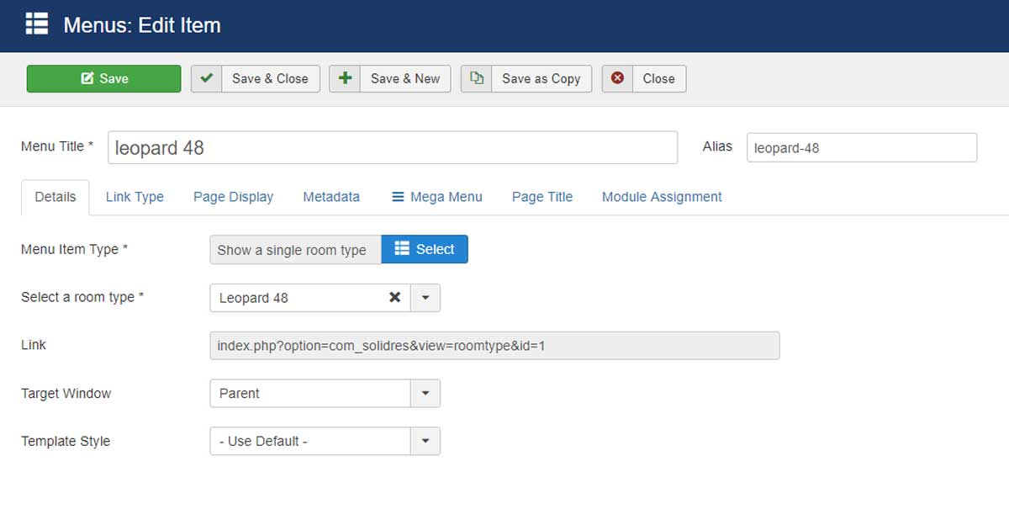The height and width of the screenshot is (525, 1009).
Task: Switch to the Link Type tab
Action: click(135, 197)
